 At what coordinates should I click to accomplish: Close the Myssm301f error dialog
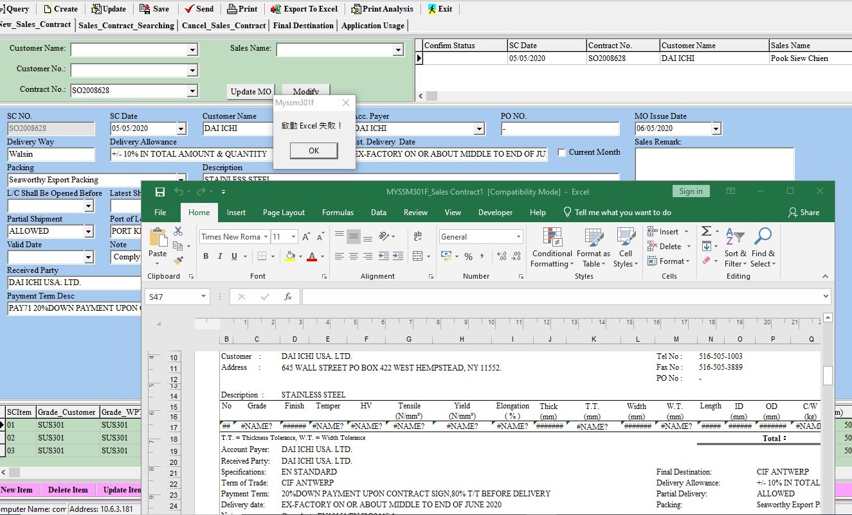pos(346,103)
